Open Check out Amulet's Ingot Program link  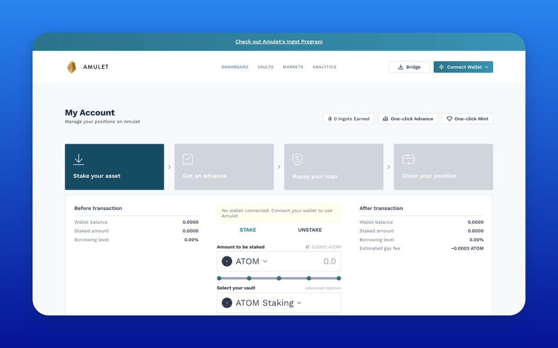coord(279,41)
